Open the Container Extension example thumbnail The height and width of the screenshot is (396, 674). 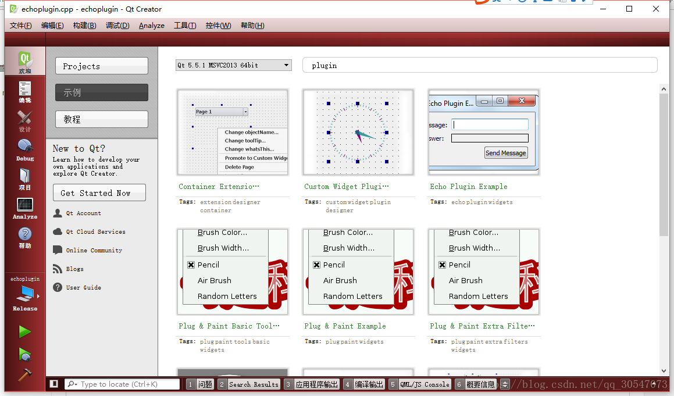point(233,132)
